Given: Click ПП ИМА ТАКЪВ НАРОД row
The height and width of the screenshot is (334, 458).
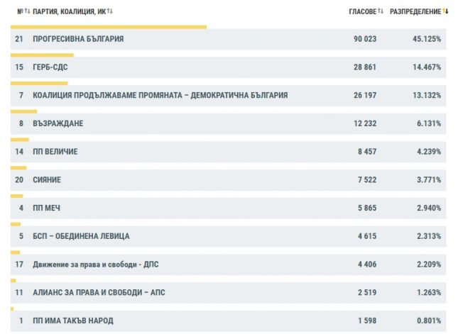Looking at the screenshot, I should coord(72,321).
